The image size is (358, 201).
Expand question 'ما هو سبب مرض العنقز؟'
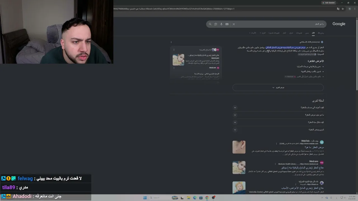(278, 115)
